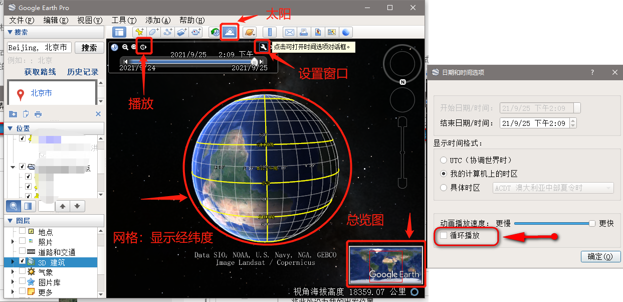Open the 文件(F) menu
623x302 pixels.
[22, 20]
